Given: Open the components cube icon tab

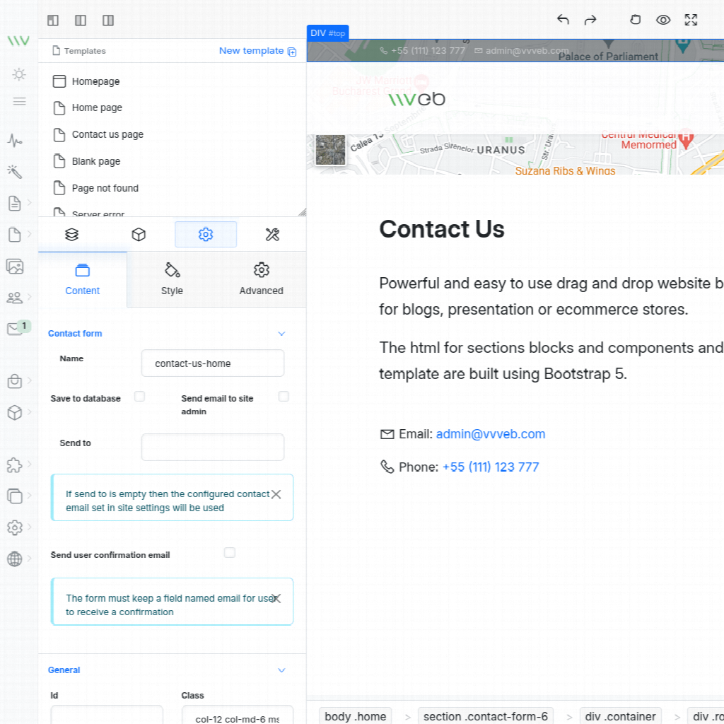Looking at the screenshot, I should pos(139,235).
